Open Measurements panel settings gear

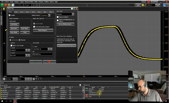tap(80, 85)
